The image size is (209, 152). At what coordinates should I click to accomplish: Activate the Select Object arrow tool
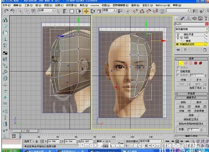pyautogui.click(x=59, y=11)
